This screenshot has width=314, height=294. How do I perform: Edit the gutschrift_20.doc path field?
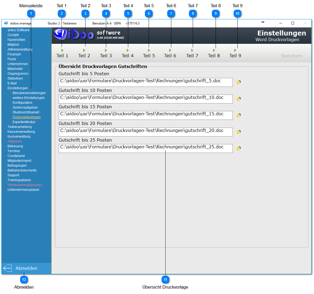click(146, 132)
